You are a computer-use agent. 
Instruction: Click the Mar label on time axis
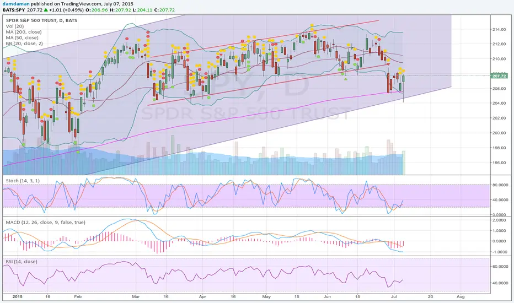(x=136, y=296)
